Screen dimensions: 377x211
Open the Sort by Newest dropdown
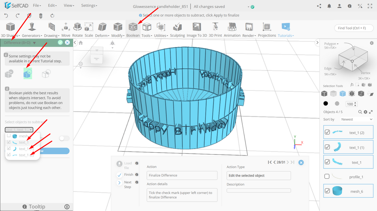click(356, 119)
